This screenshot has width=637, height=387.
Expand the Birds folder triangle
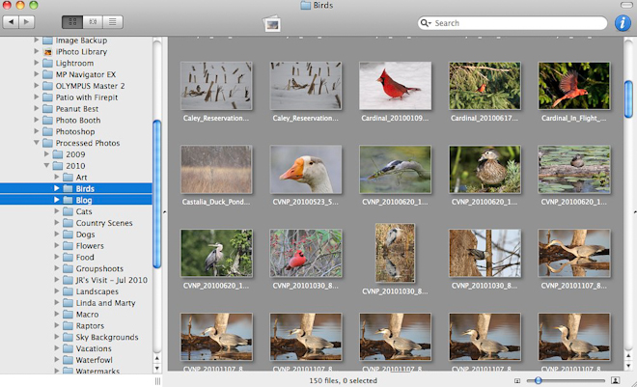[x=57, y=188]
